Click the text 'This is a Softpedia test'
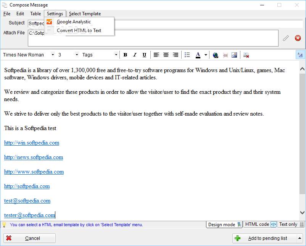Image resolution: width=306 pixels, height=246 pixels. [x=30, y=128]
